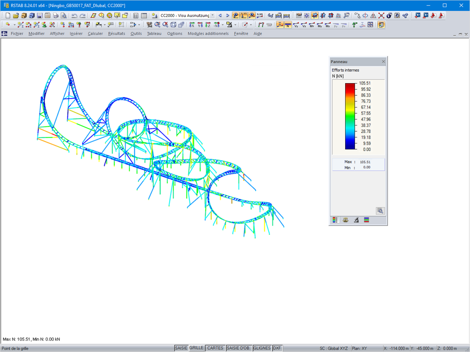Screen dimensions: 470x352
Task: Open the Options menu
Action: point(175,34)
